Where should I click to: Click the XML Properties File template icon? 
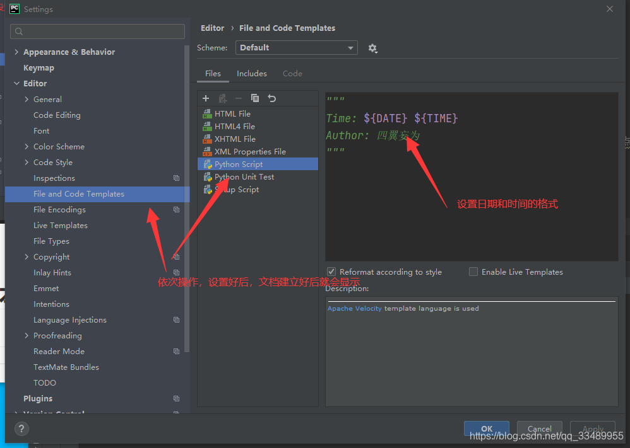click(207, 152)
